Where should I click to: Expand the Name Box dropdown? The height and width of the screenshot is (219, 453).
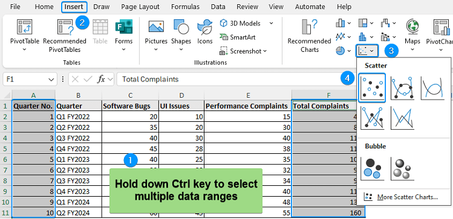pyautogui.click(x=51, y=80)
